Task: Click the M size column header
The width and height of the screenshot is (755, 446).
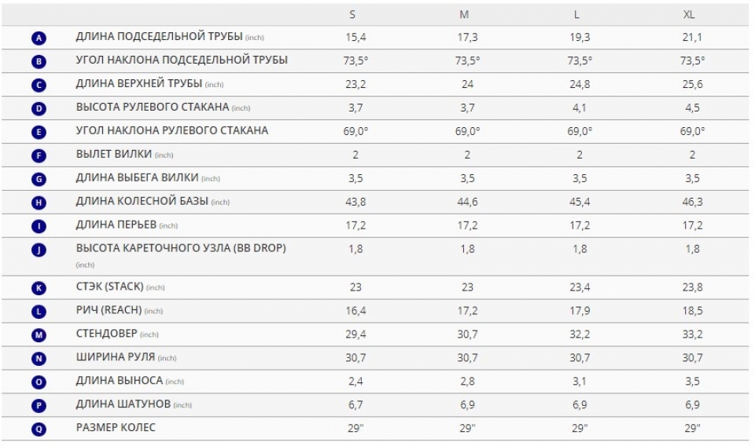Action: click(464, 15)
